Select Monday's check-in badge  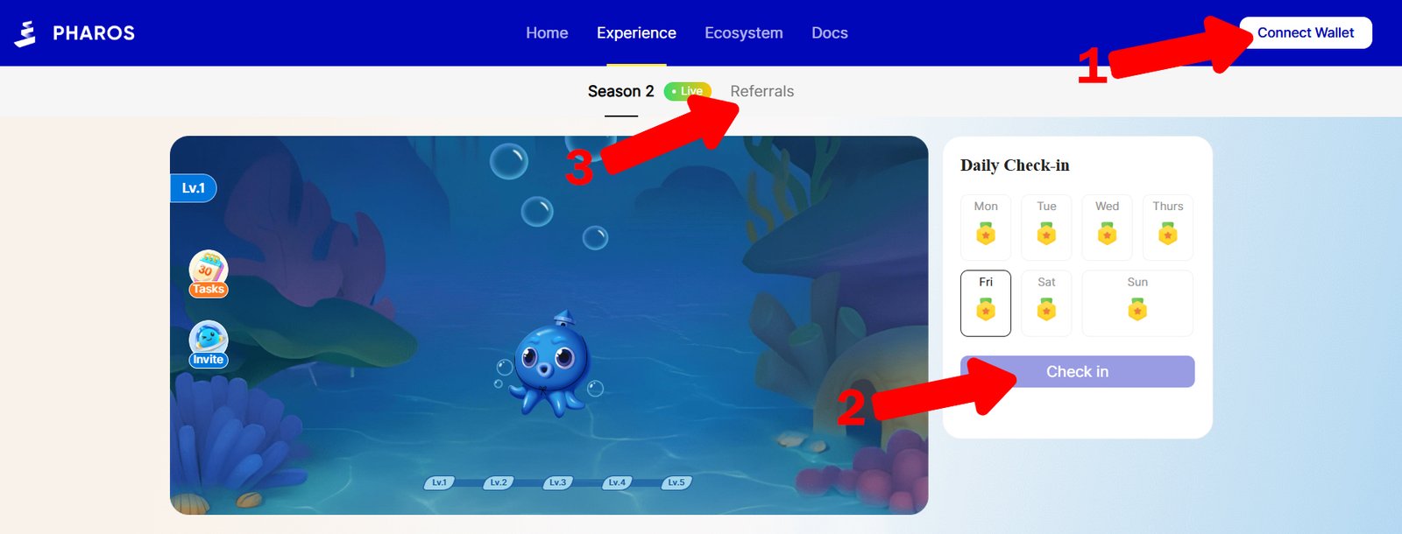986,235
